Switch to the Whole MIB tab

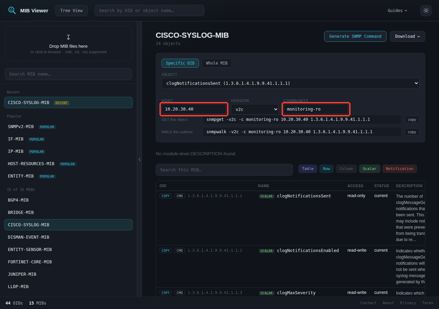pyautogui.click(x=217, y=63)
